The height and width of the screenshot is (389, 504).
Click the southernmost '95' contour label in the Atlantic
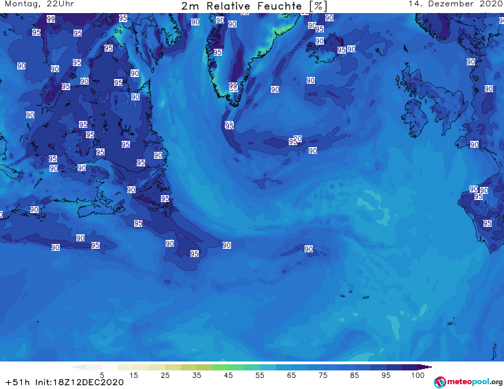(x=195, y=254)
